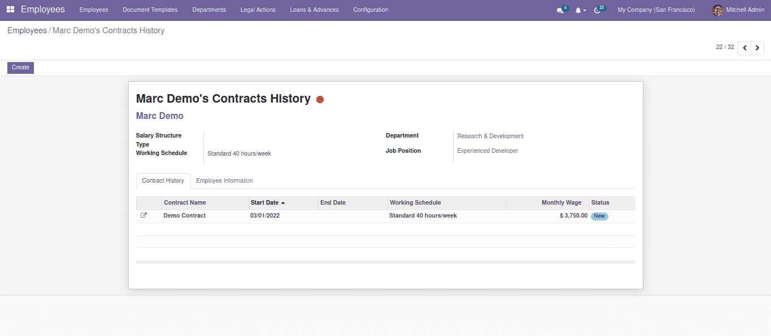
Task: Go to the previous record arrow
Action: [x=744, y=48]
